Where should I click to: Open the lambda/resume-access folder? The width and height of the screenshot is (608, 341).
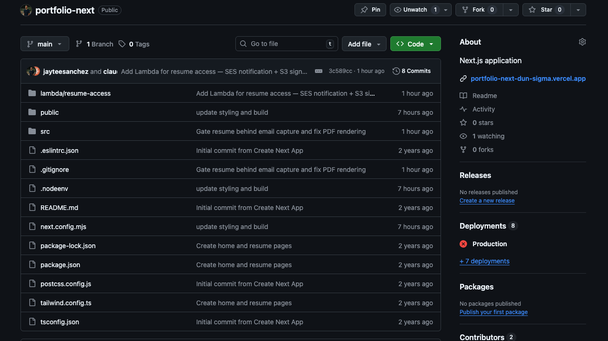pyautogui.click(x=75, y=93)
